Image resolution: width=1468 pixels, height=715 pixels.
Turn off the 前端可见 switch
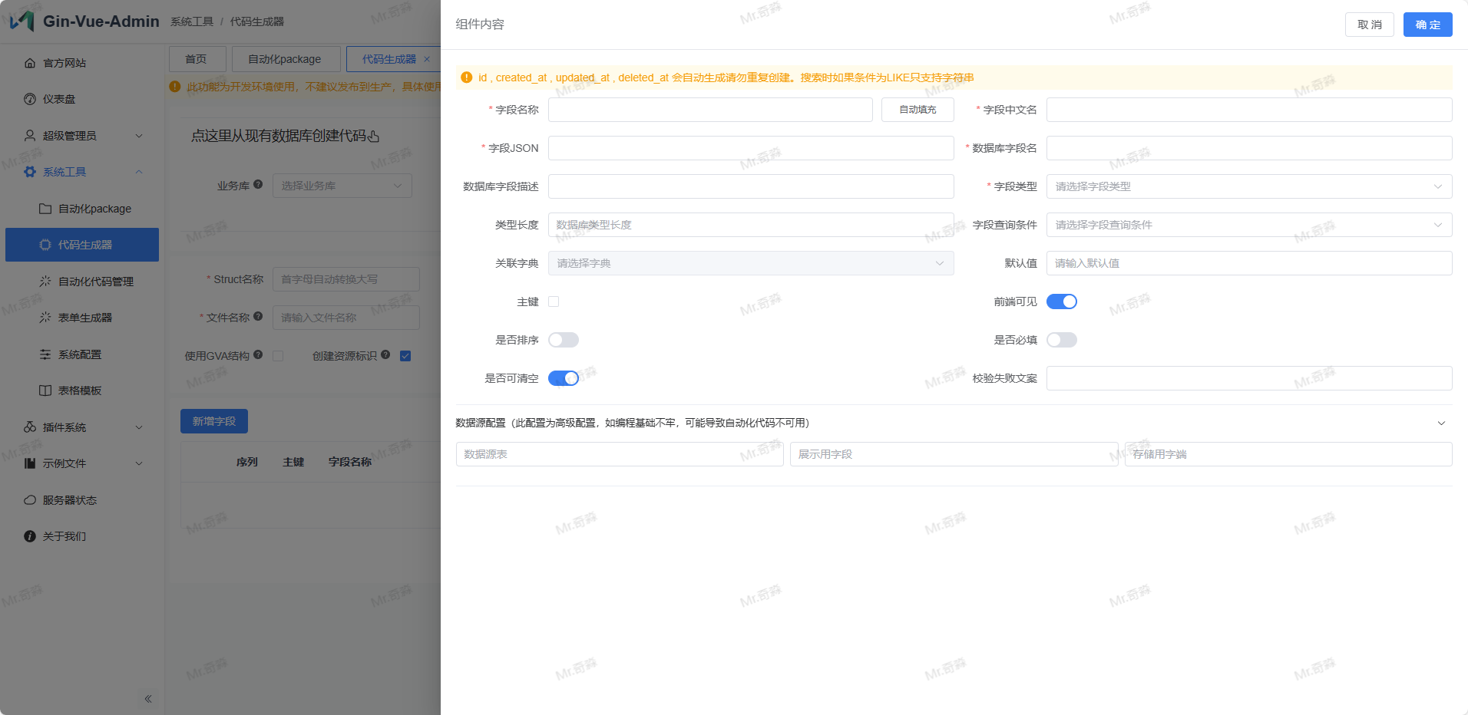click(1061, 301)
